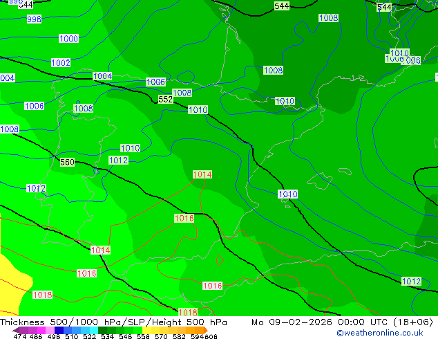This screenshot has width=438, height=339.
Task: Click the 552 height contour label
Action: click(165, 99)
